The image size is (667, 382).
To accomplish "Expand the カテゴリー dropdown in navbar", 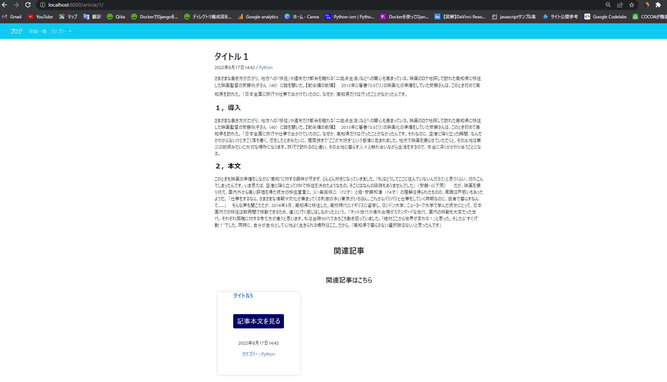I will click(x=61, y=32).
